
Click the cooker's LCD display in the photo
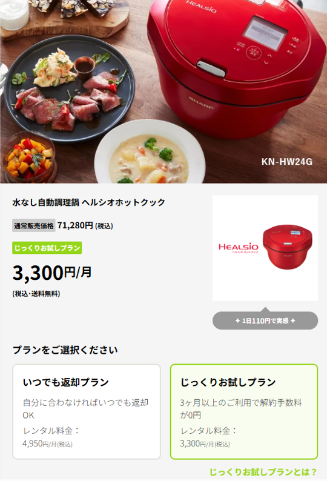coord(265,34)
